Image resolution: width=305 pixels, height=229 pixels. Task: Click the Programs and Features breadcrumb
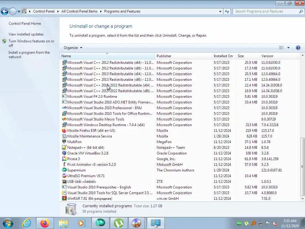(122, 11)
